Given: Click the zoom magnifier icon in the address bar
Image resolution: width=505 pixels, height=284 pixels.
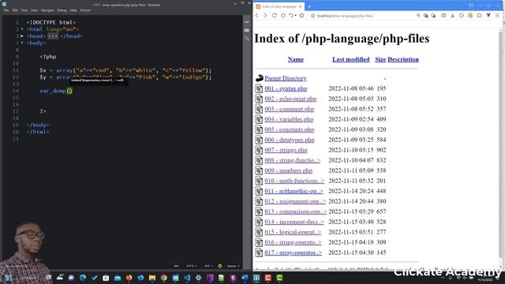Looking at the screenshot, I should tap(418, 16).
